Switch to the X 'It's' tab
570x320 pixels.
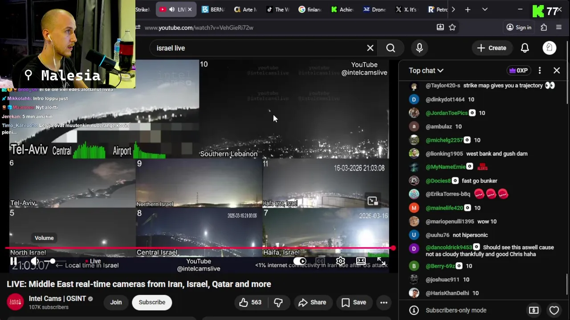click(407, 9)
